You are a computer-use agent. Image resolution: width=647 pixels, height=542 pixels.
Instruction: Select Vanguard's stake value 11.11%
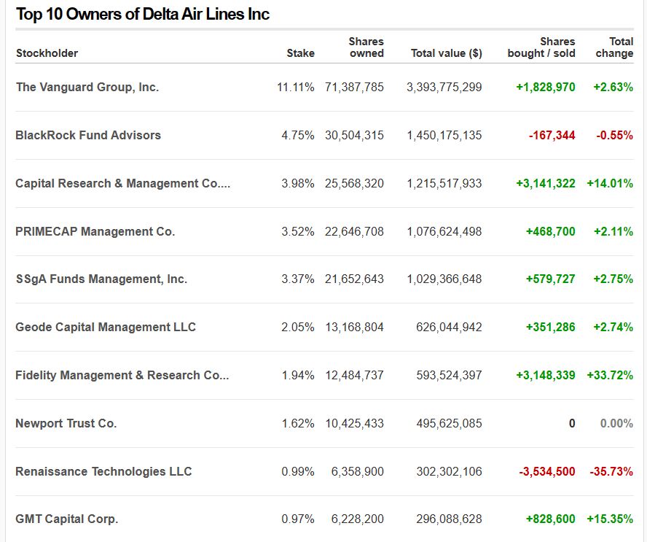[x=295, y=87]
